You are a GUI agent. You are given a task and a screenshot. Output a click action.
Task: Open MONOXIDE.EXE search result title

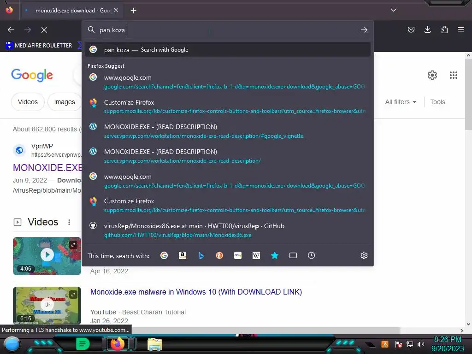[x=47, y=168]
